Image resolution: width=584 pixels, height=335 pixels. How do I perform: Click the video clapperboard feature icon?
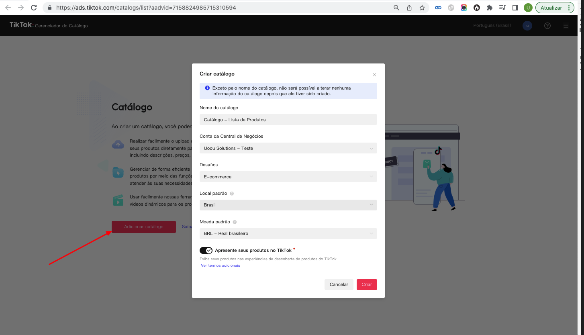[118, 200]
